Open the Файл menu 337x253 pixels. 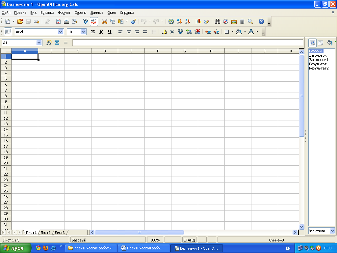(x=6, y=13)
